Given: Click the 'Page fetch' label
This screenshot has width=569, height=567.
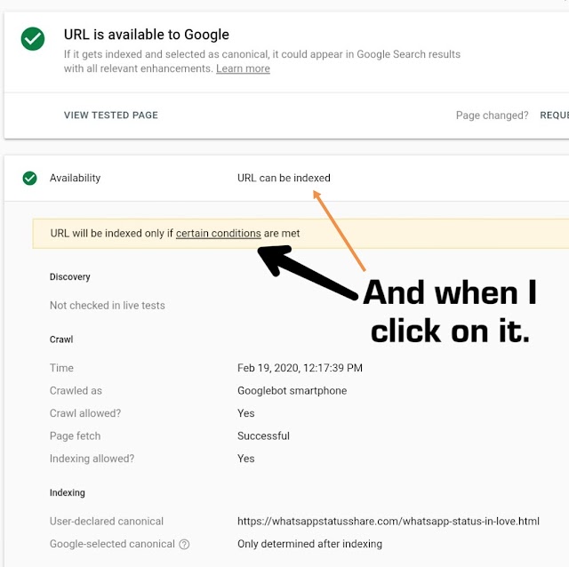Looking at the screenshot, I should pyautogui.click(x=75, y=436).
